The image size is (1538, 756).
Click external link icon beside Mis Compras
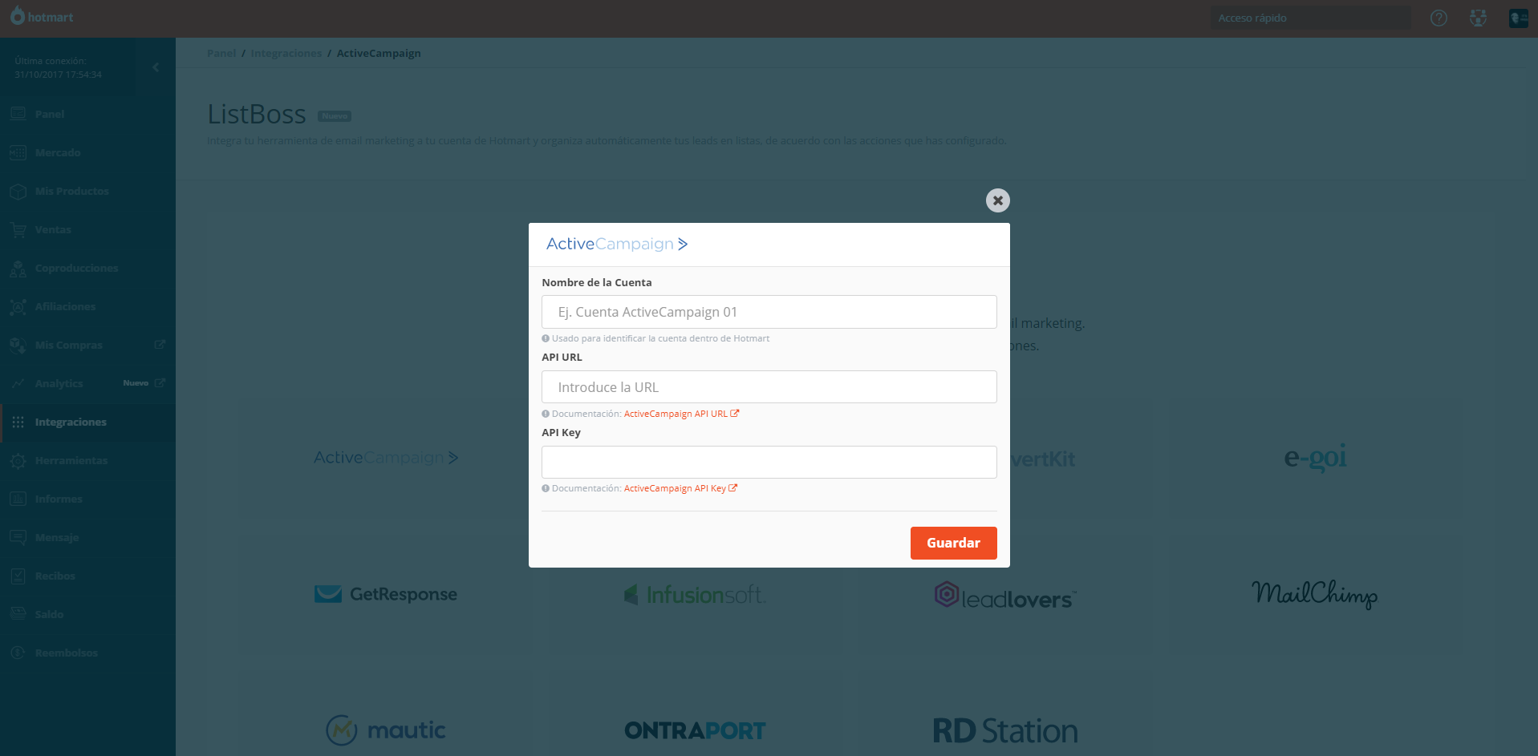coord(160,345)
